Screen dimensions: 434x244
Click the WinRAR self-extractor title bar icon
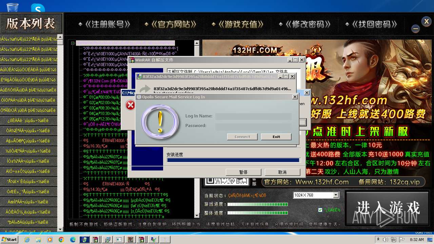(132, 60)
